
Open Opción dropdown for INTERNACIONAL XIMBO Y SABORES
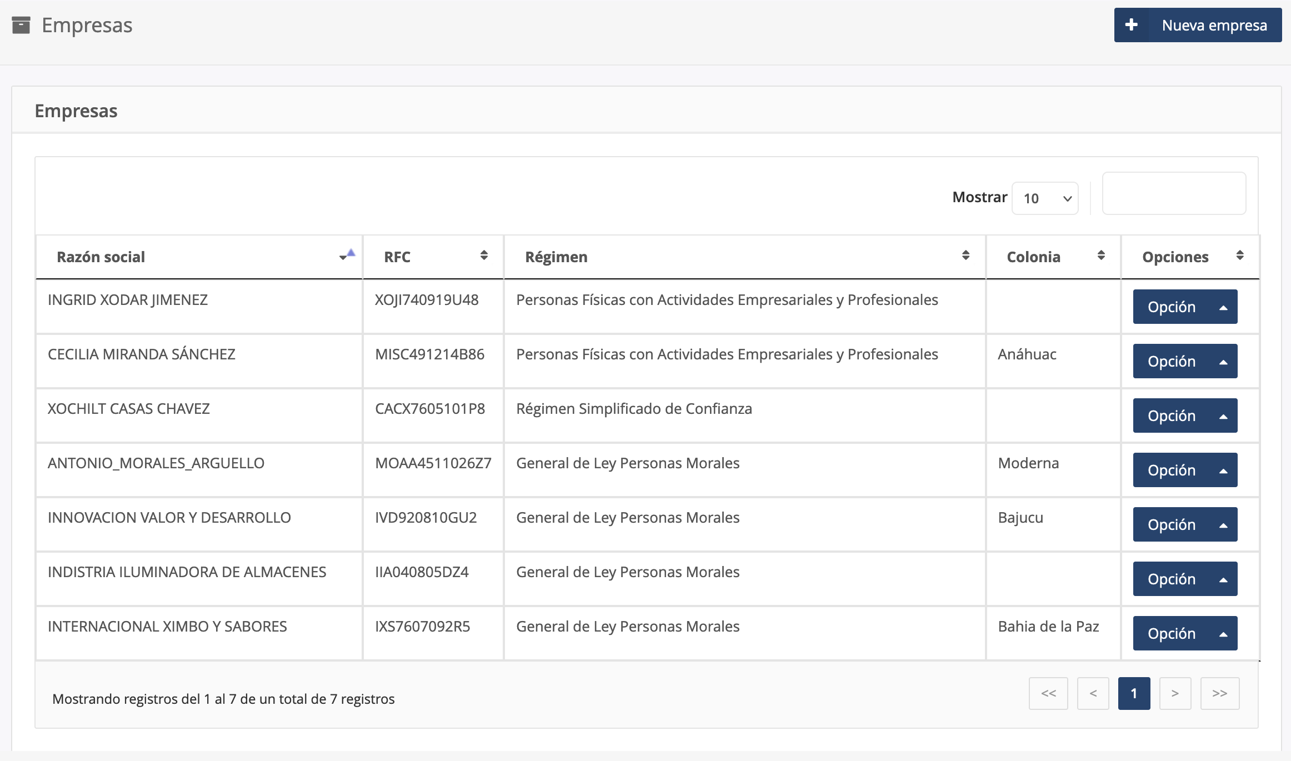click(x=1185, y=633)
